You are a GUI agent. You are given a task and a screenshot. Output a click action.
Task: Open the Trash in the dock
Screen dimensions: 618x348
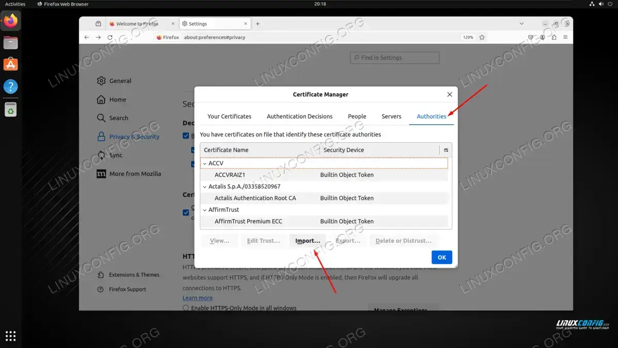click(11, 109)
